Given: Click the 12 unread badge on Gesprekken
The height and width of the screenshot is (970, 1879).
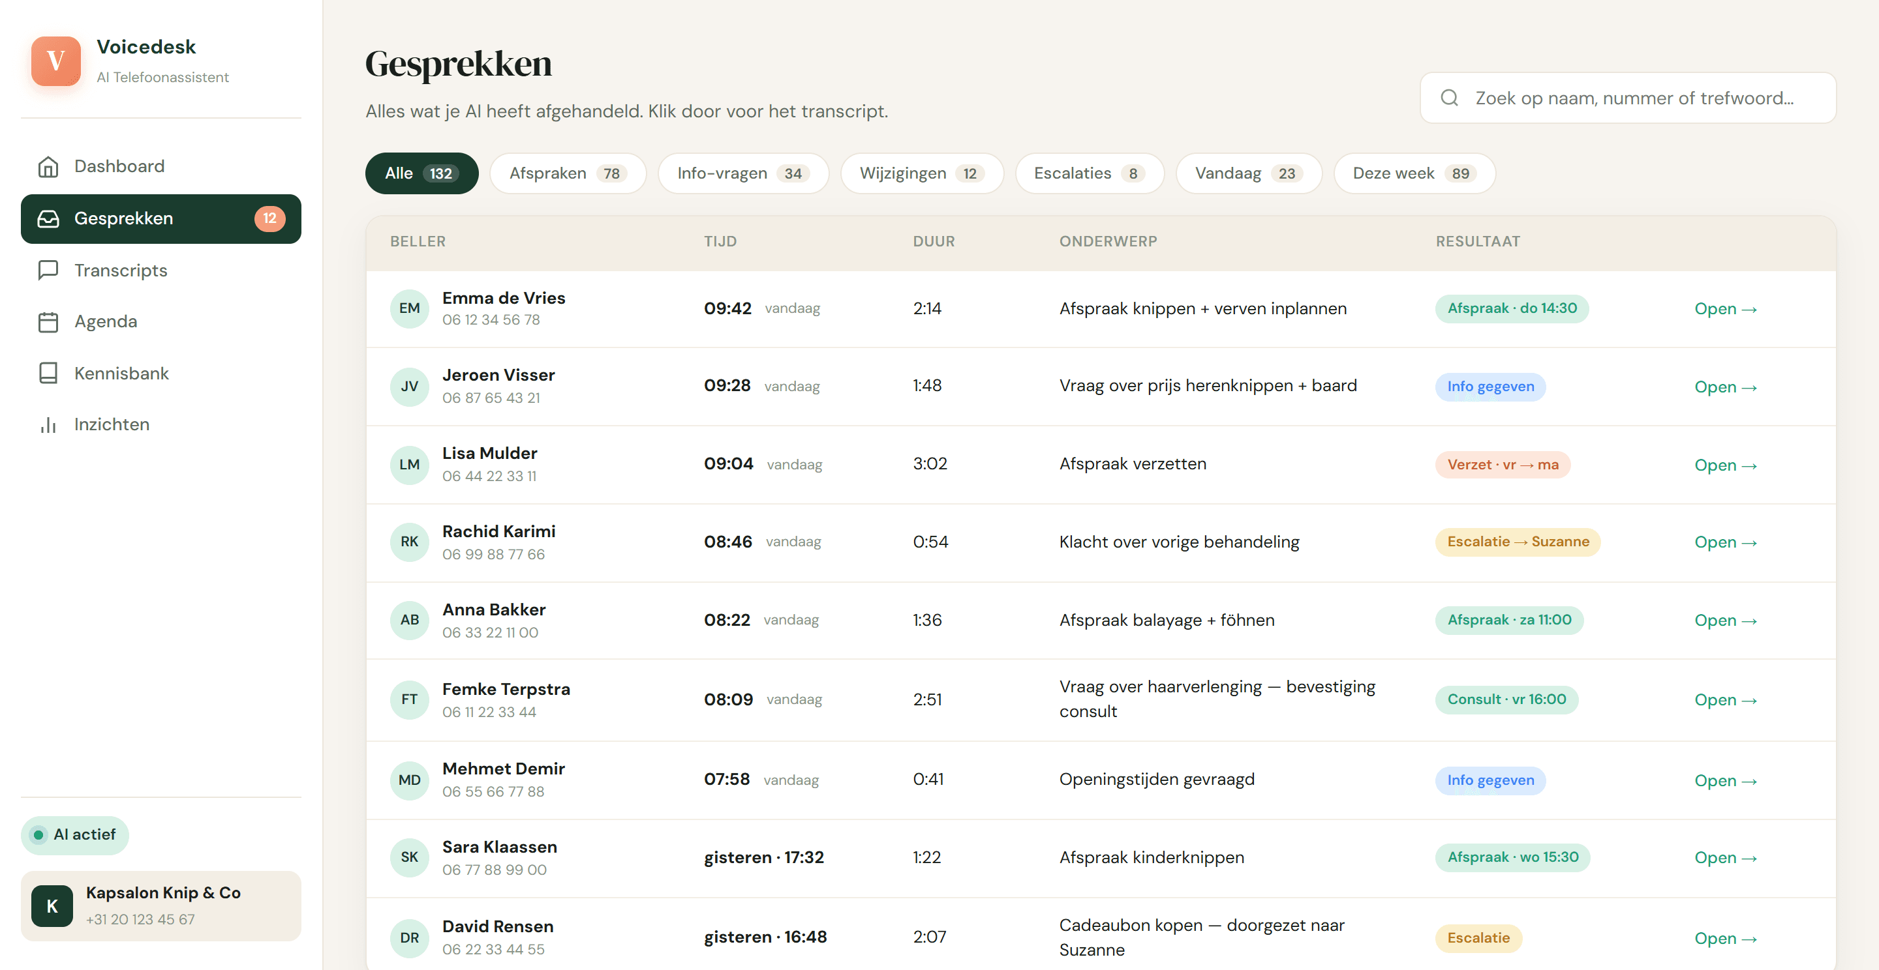Looking at the screenshot, I should 270,218.
